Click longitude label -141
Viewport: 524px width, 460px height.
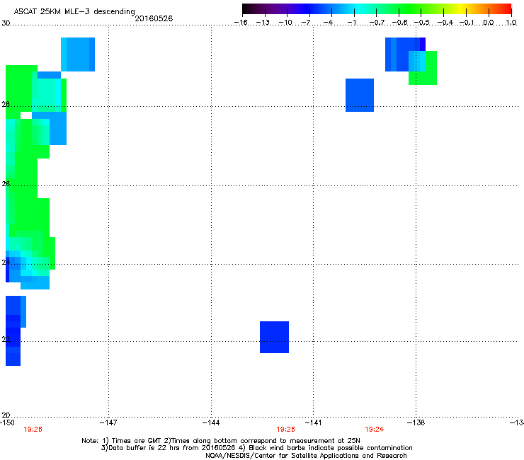[314, 422]
